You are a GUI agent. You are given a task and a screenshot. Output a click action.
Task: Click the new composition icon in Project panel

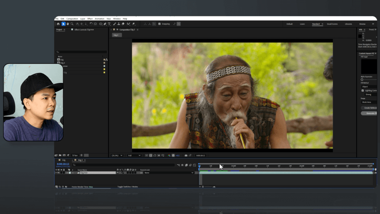[64, 155]
